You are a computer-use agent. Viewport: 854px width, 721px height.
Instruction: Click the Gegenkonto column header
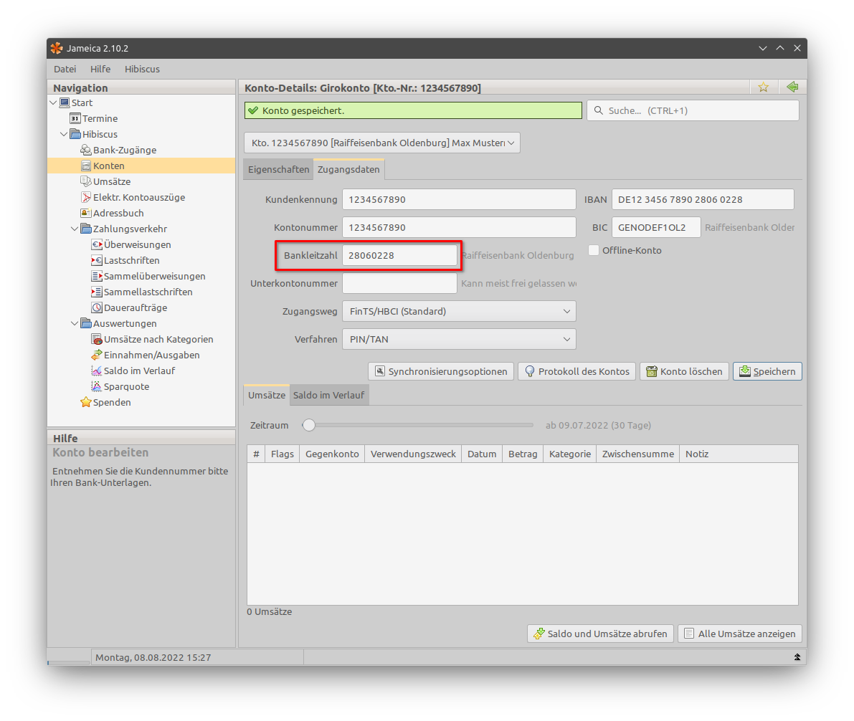coord(332,454)
